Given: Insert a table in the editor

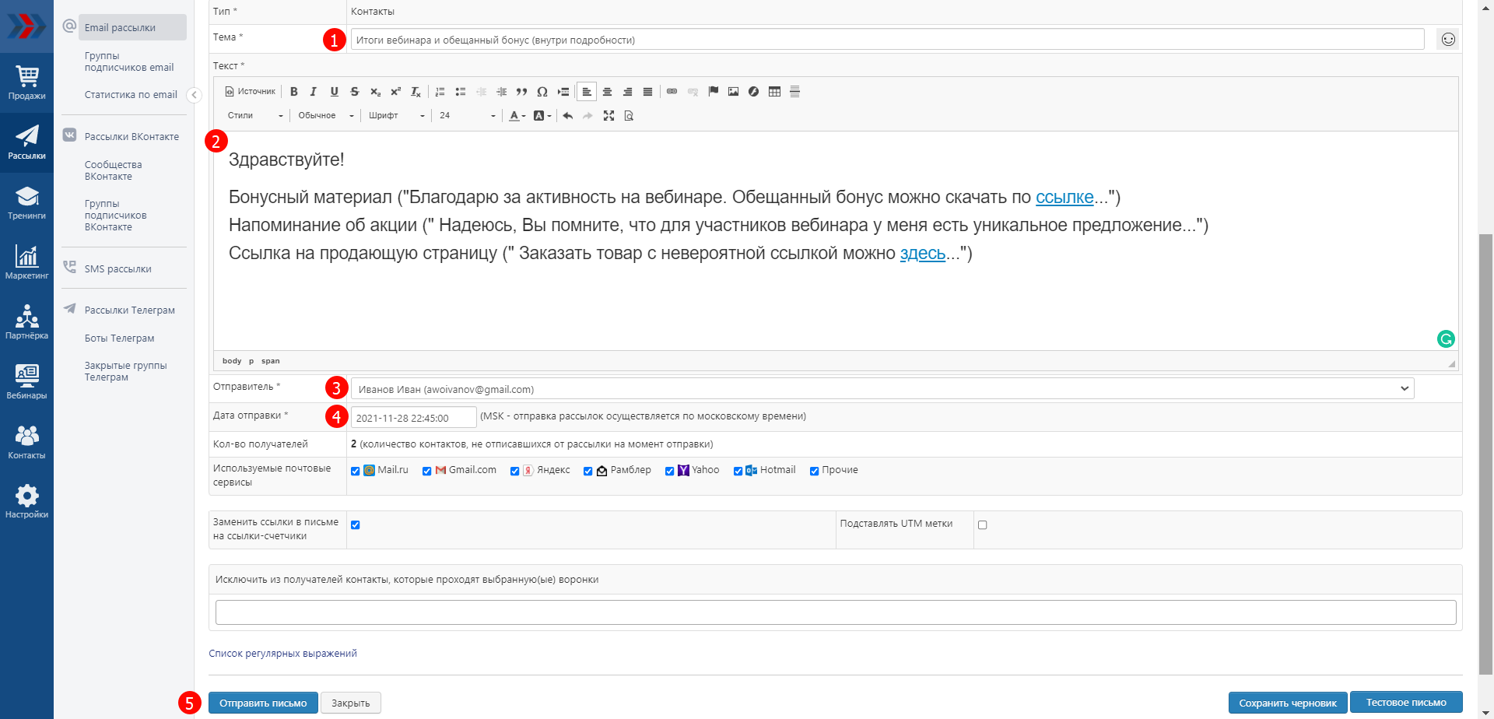Looking at the screenshot, I should pyautogui.click(x=774, y=92).
